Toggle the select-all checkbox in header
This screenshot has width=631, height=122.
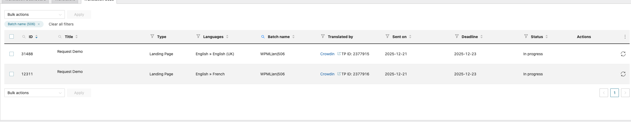click(x=12, y=36)
